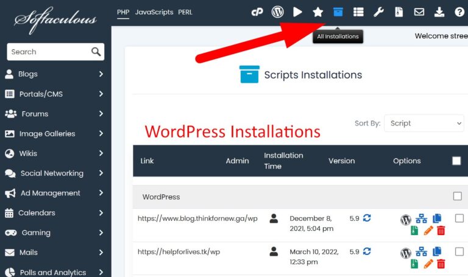Screen dimensions: 468x277
Task: Open the cPanel icon in top toolbar
Action: pos(257,12)
